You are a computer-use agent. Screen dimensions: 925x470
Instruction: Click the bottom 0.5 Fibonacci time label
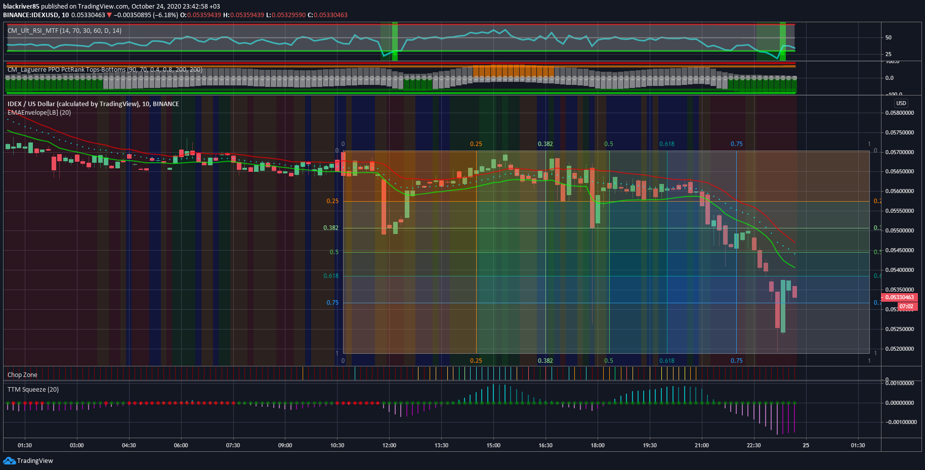pos(609,361)
